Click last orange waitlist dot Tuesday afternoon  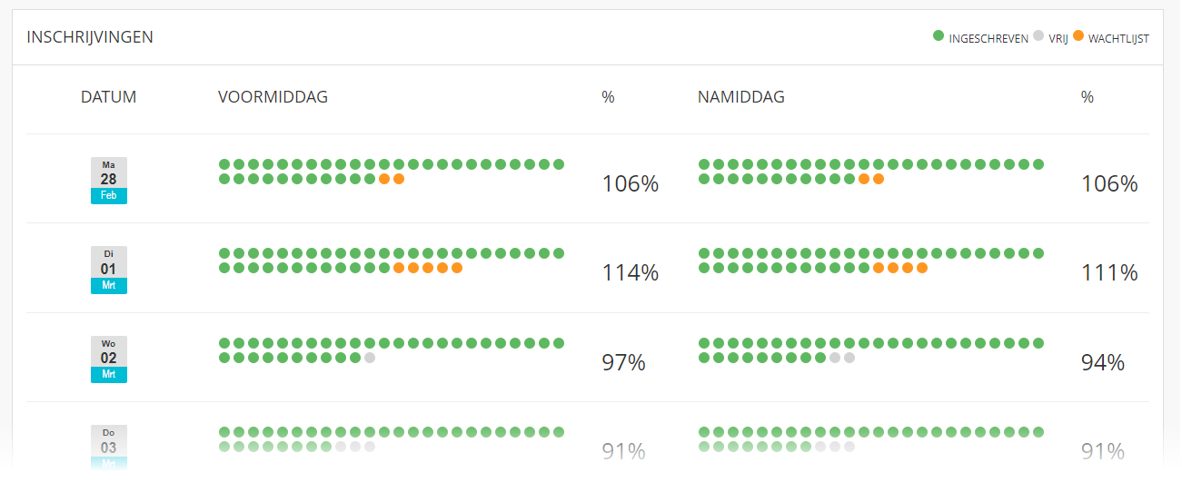922,268
